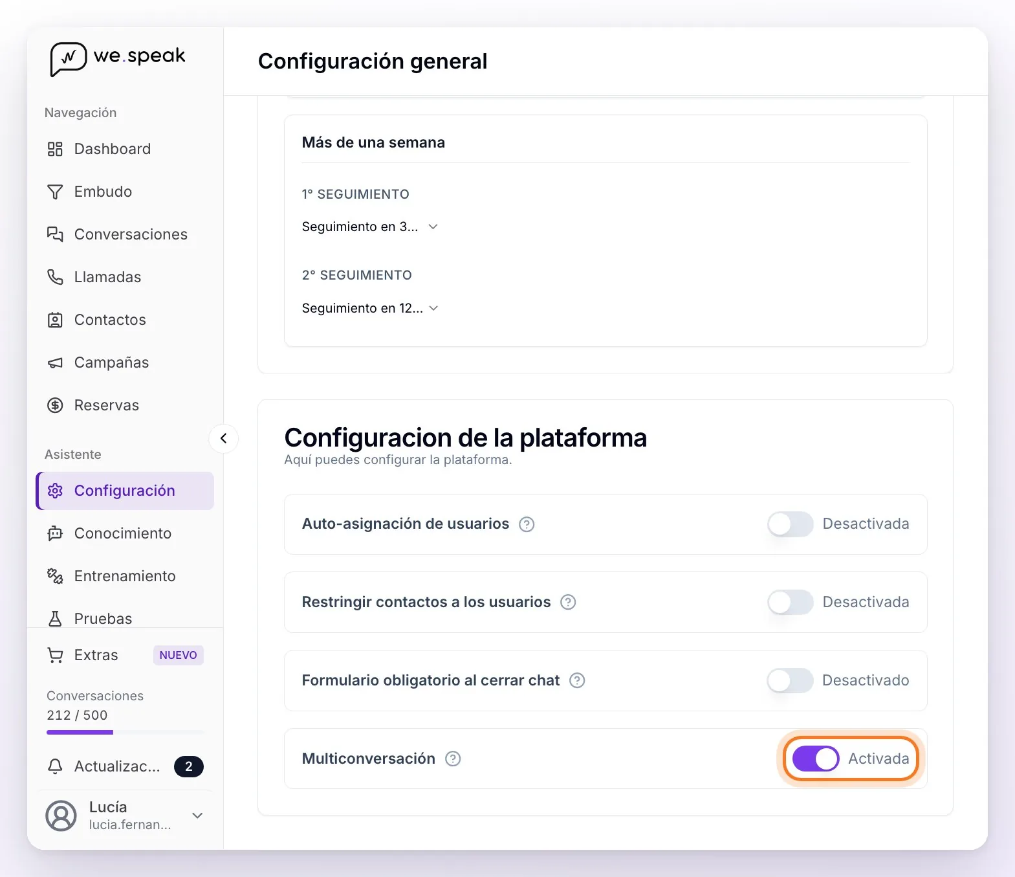Image resolution: width=1015 pixels, height=877 pixels.
Task: Open help tooltip for Restringir contactos
Action: point(568,603)
